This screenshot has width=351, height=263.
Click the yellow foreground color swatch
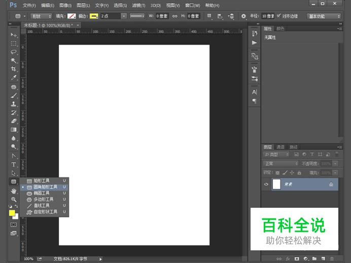point(12,213)
